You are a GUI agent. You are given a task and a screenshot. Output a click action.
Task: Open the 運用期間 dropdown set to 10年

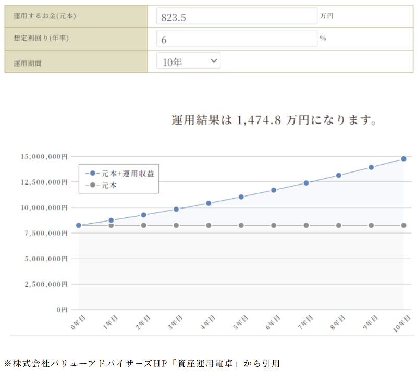click(x=188, y=61)
